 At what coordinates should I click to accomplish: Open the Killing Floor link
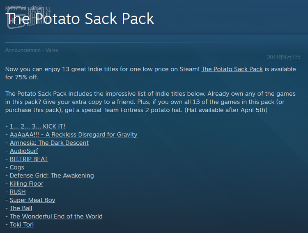tap(26, 184)
